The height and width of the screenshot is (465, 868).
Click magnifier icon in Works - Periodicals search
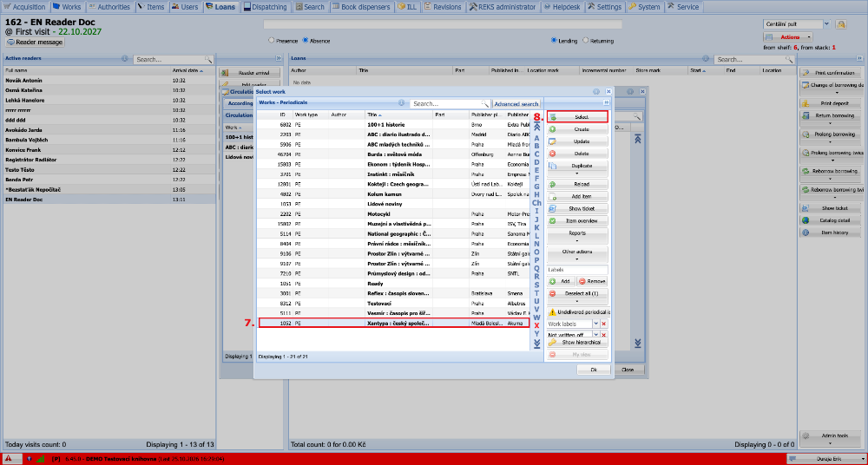tap(485, 103)
